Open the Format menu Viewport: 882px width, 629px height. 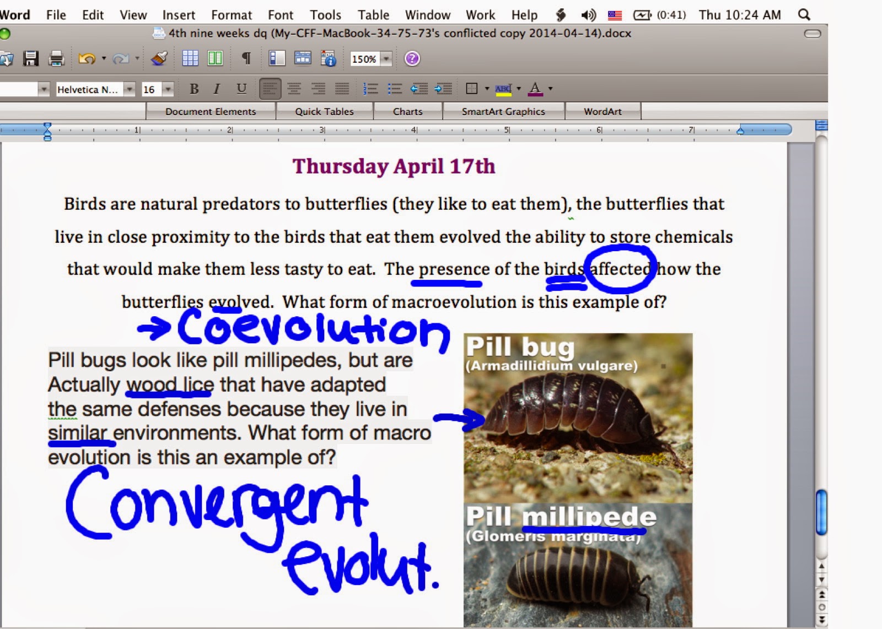coord(231,14)
